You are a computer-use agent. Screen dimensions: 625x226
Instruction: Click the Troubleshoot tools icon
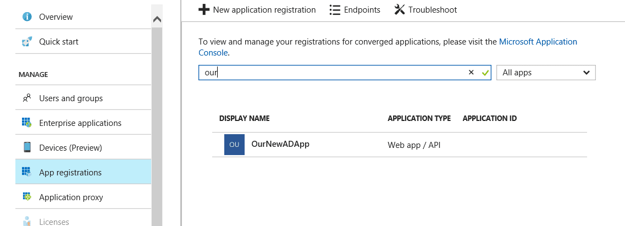(400, 9)
